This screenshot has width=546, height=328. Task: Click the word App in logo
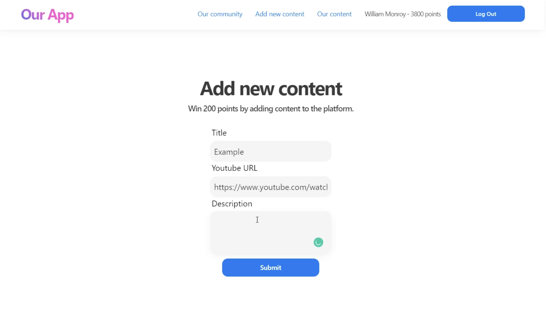(61, 15)
